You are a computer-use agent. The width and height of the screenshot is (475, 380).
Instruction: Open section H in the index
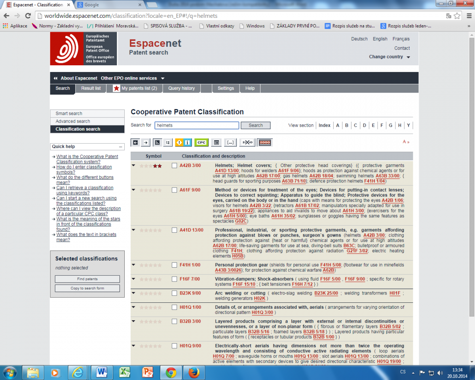[x=400, y=125]
